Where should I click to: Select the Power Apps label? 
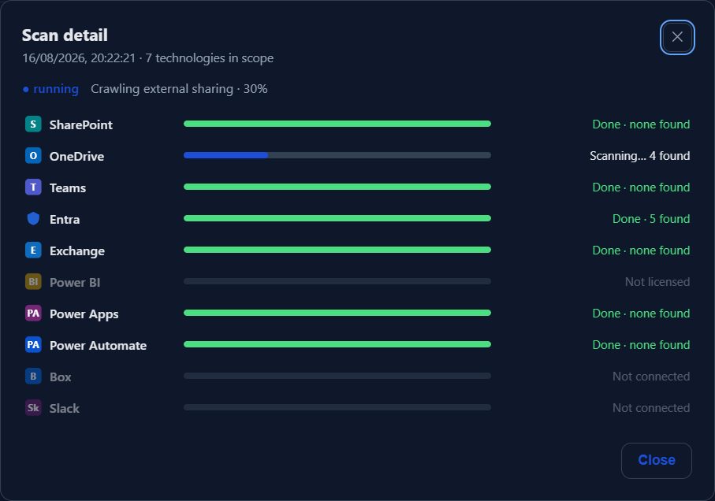[x=84, y=314]
